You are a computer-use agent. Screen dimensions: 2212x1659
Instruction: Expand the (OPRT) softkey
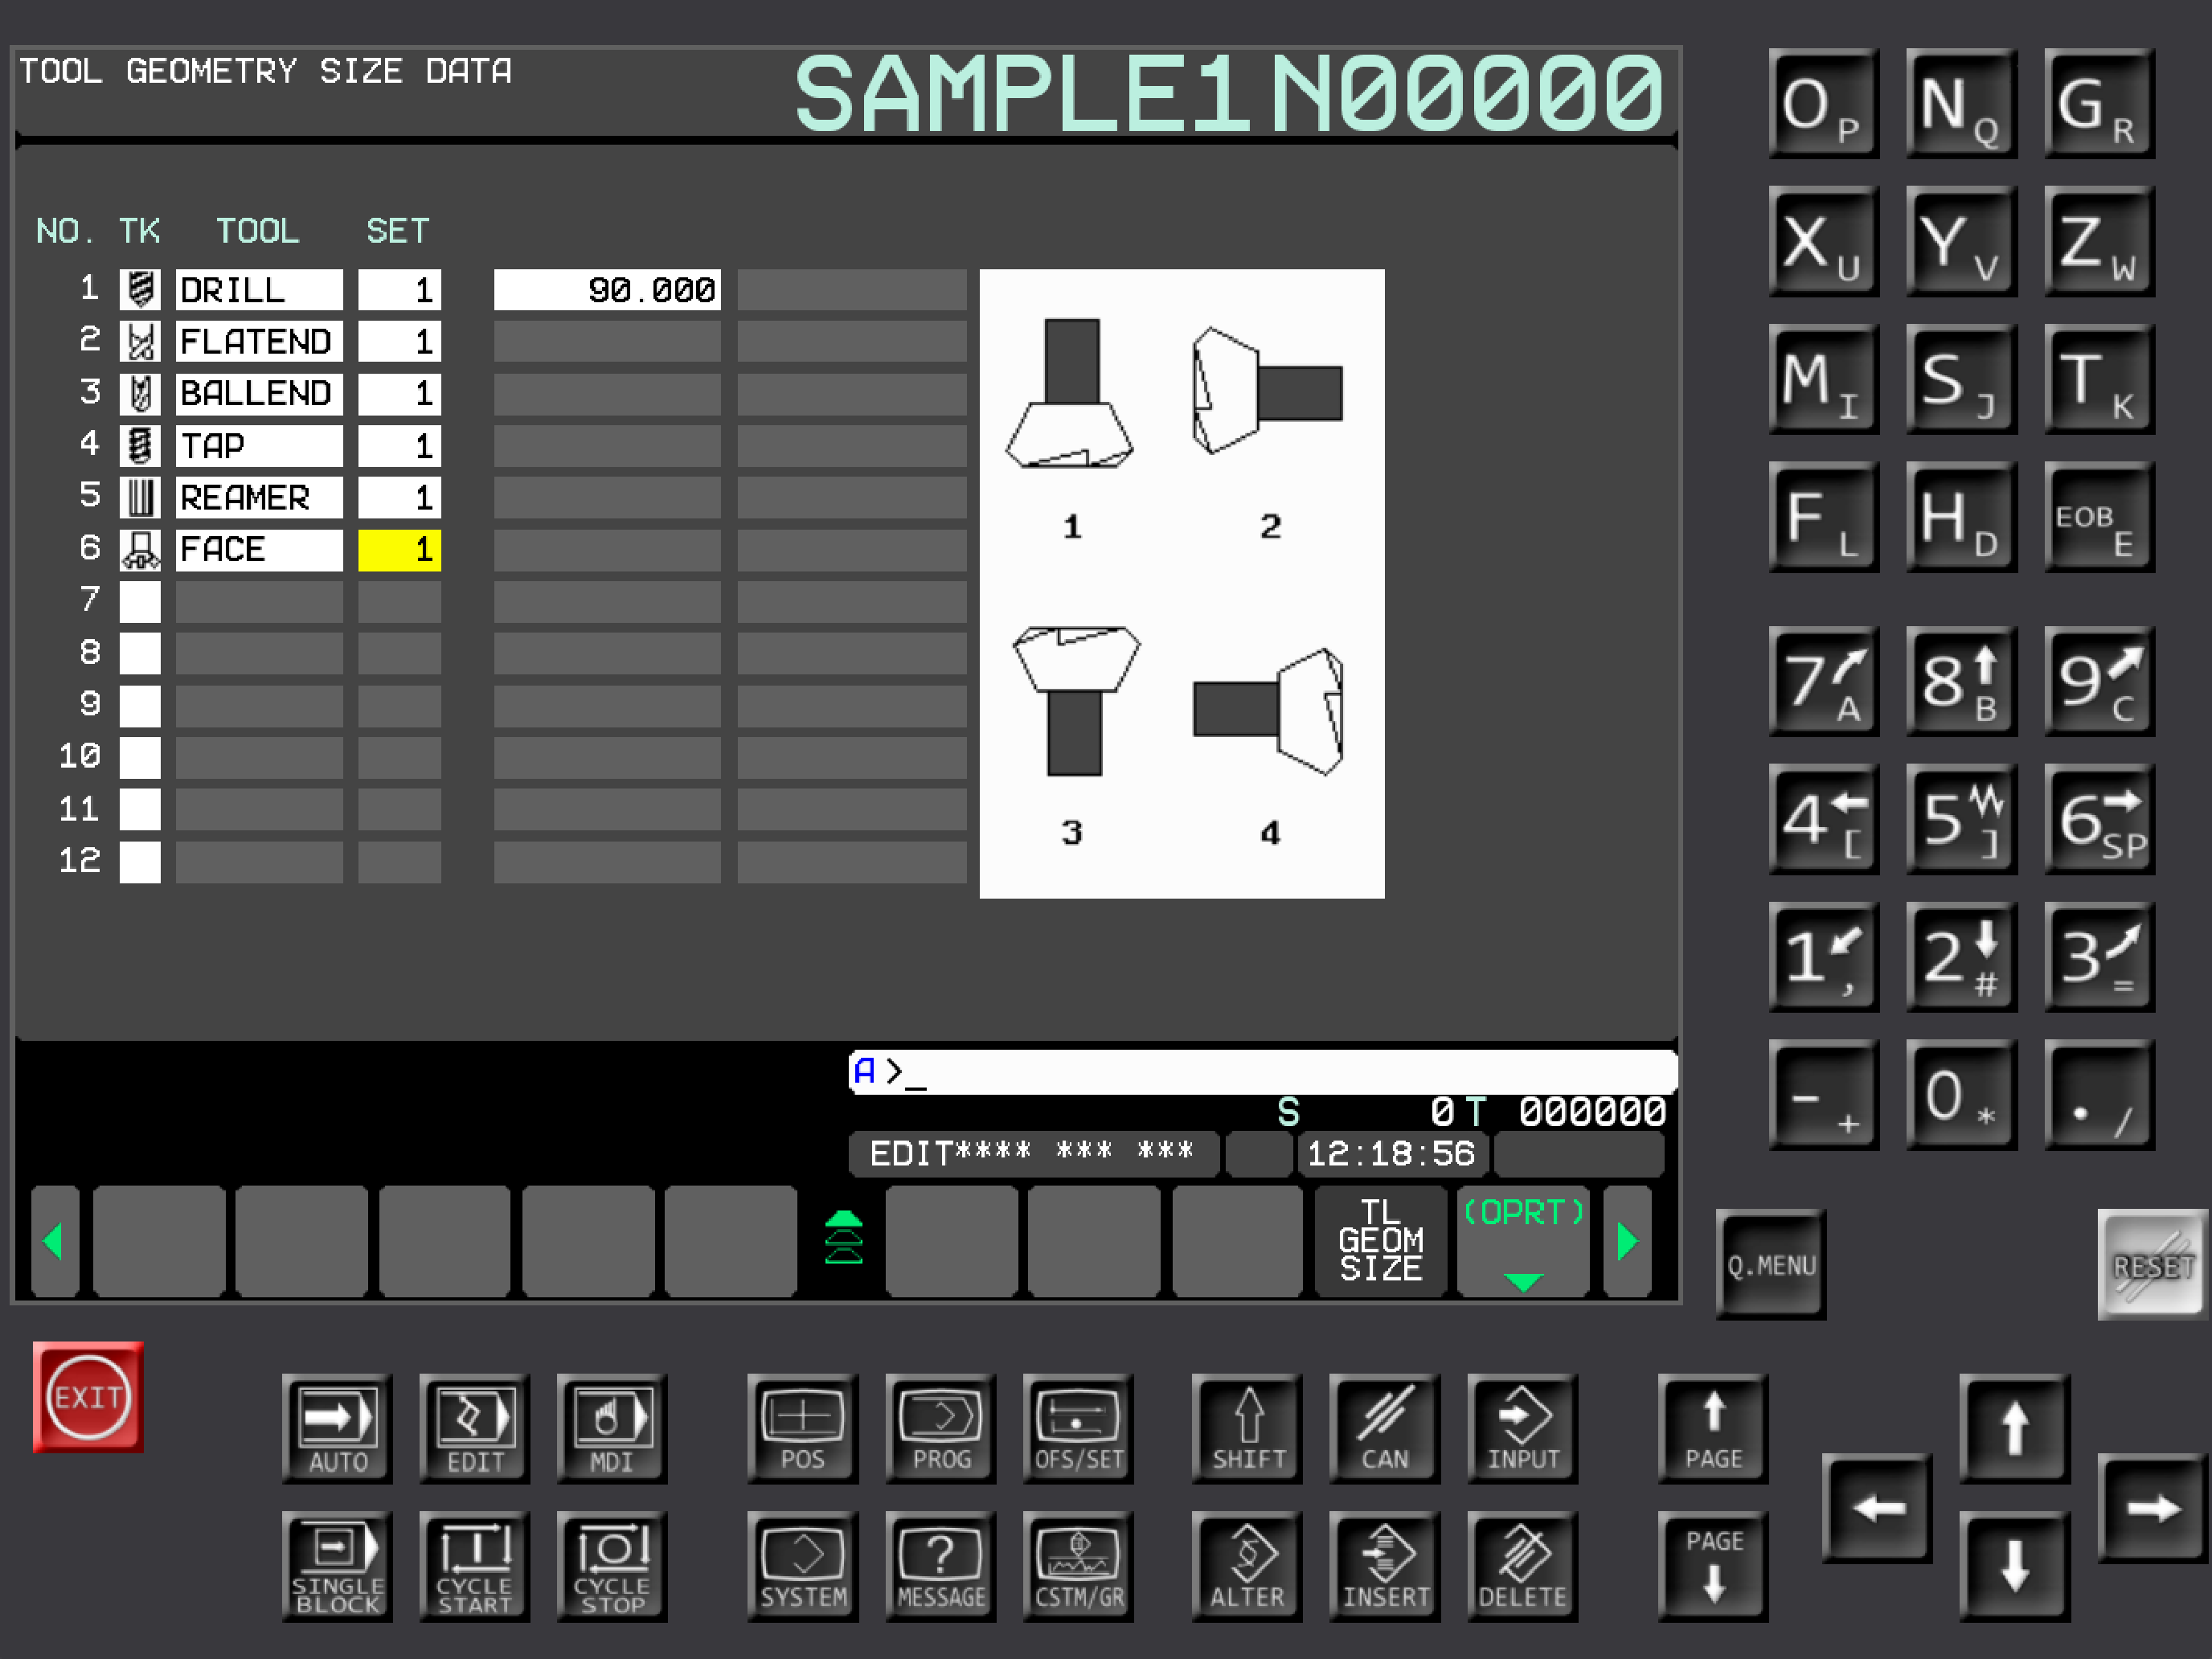pyautogui.click(x=1523, y=1241)
